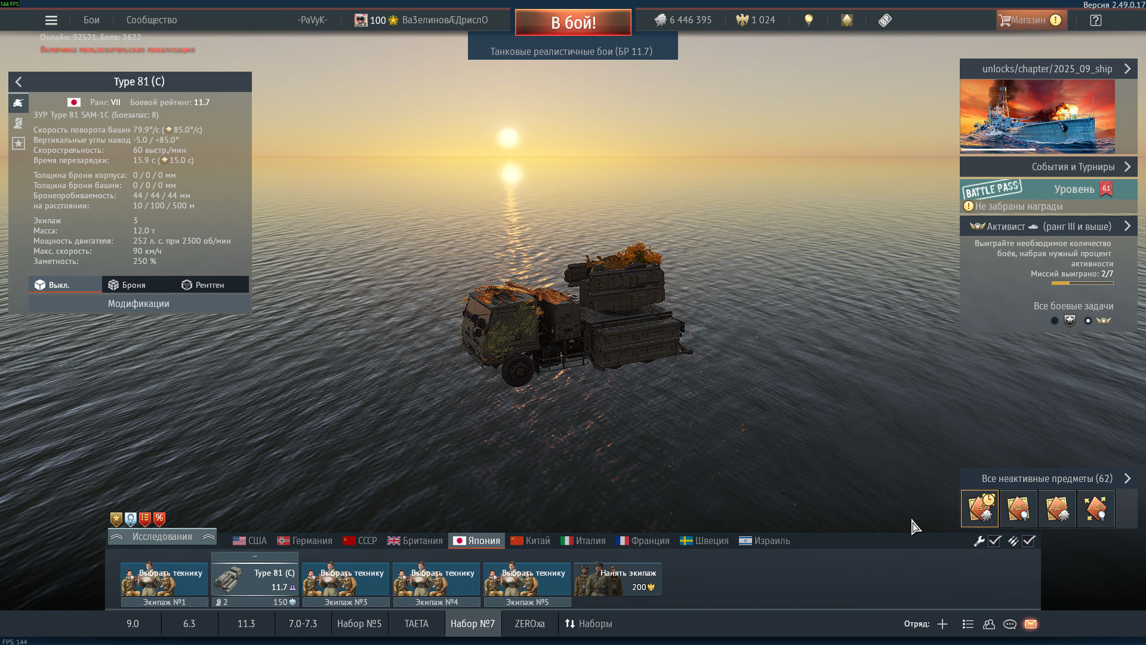This screenshot has width=1146, height=645.
Task: Select the Броня armor view tab
Action: (127, 285)
